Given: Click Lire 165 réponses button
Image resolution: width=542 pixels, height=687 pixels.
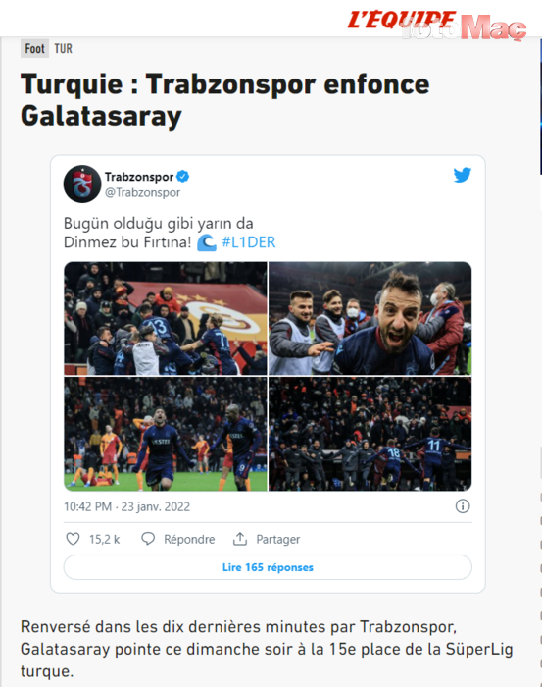Looking at the screenshot, I should click(x=268, y=567).
